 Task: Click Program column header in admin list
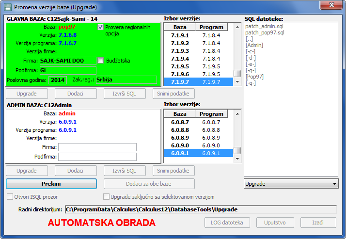[x=212, y=114]
